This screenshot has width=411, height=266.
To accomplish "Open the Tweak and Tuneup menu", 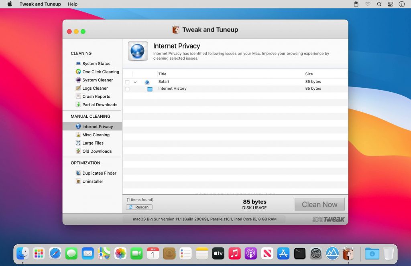I will coord(40,4).
